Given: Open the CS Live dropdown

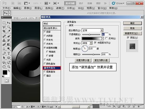Looking at the screenshot, I should 118,3.
